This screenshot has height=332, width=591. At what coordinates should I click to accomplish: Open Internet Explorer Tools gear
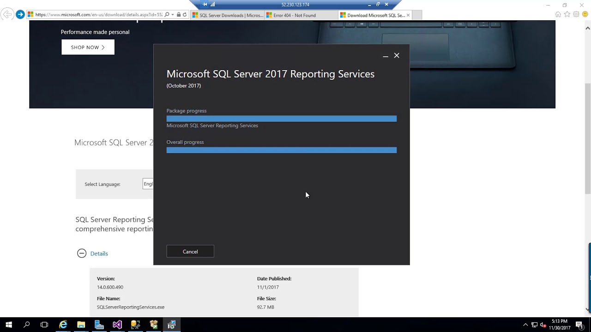click(x=576, y=14)
